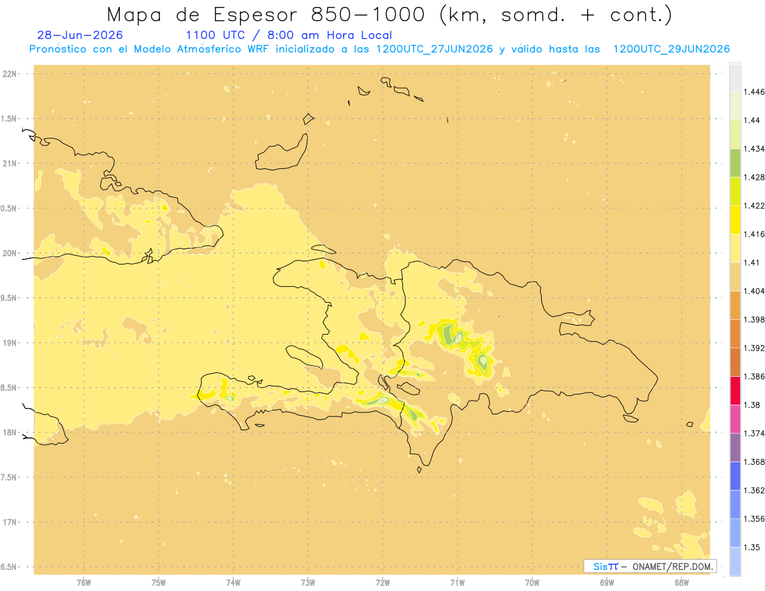Image resolution: width=765 pixels, height=591 pixels.
Task: Click the clipped latitude label '0.5N'
Action: click(x=9, y=208)
